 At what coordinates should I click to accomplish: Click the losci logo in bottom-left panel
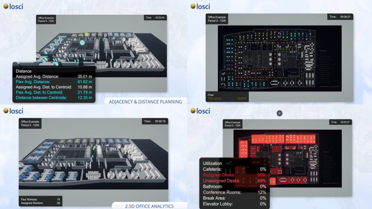(13, 111)
